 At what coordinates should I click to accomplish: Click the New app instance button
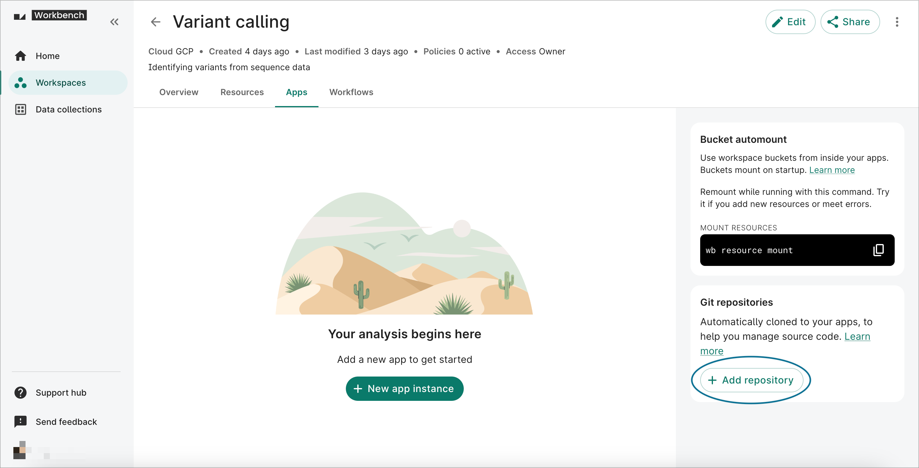click(x=404, y=389)
